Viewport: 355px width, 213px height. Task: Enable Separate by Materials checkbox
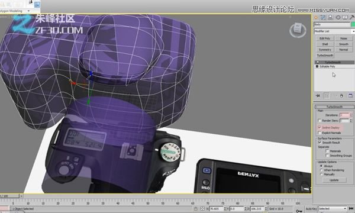click(x=327, y=151)
